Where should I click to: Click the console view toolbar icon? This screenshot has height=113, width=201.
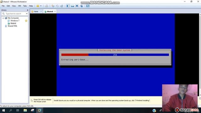click(88, 6)
